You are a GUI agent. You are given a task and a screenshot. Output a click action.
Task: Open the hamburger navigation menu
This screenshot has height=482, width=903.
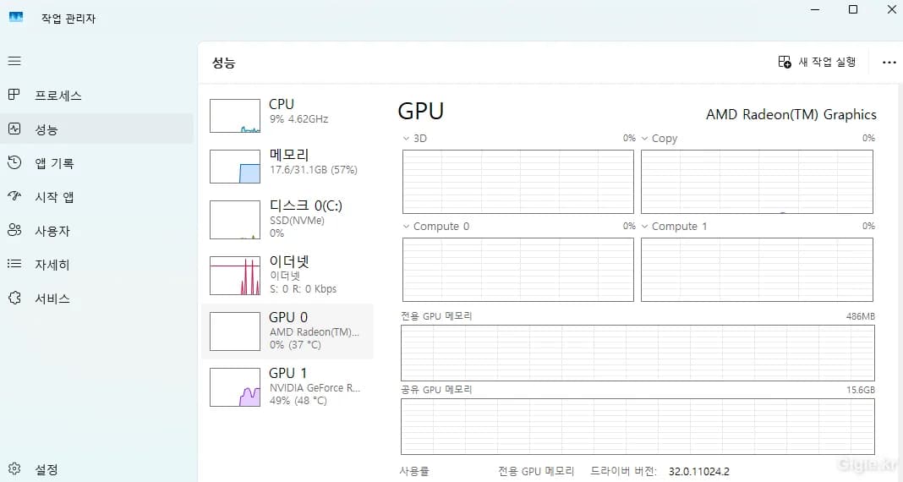coord(14,61)
